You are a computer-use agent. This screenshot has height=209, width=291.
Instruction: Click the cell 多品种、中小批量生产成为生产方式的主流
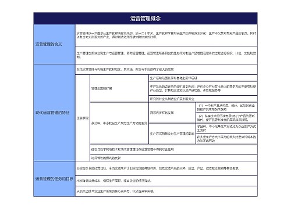pos(119,123)
